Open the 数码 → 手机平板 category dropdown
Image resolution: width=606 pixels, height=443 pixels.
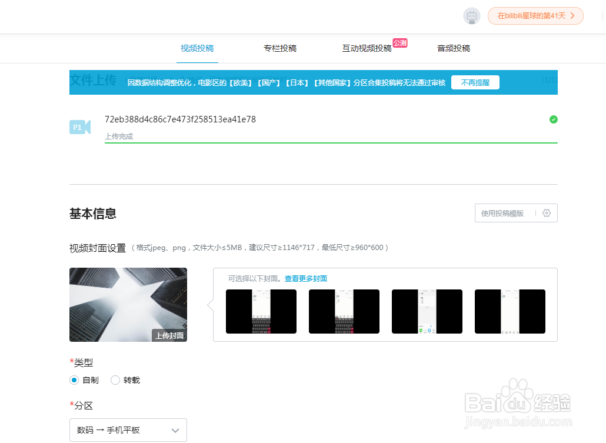pyautogui.click(x=128, y=430)
